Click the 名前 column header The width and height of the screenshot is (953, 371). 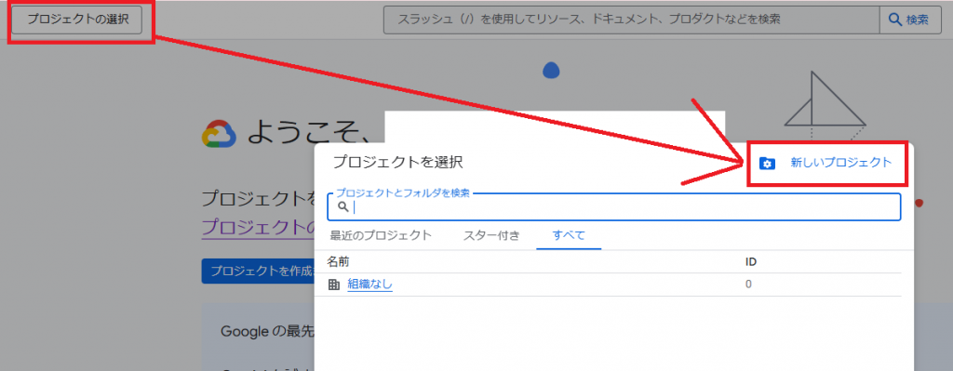[x=338, y=261]
